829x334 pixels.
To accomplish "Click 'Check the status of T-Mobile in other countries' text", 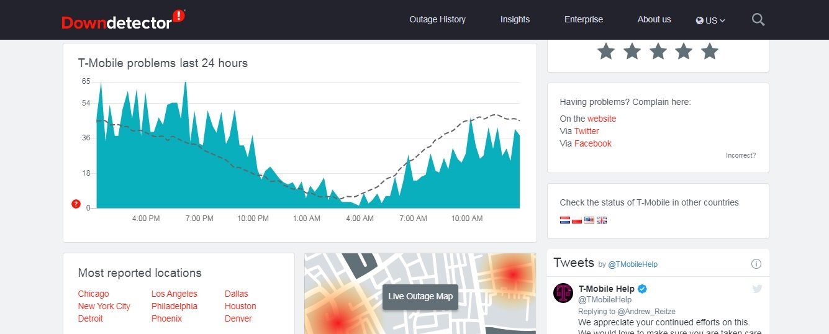I will click(x=650, y=202).
